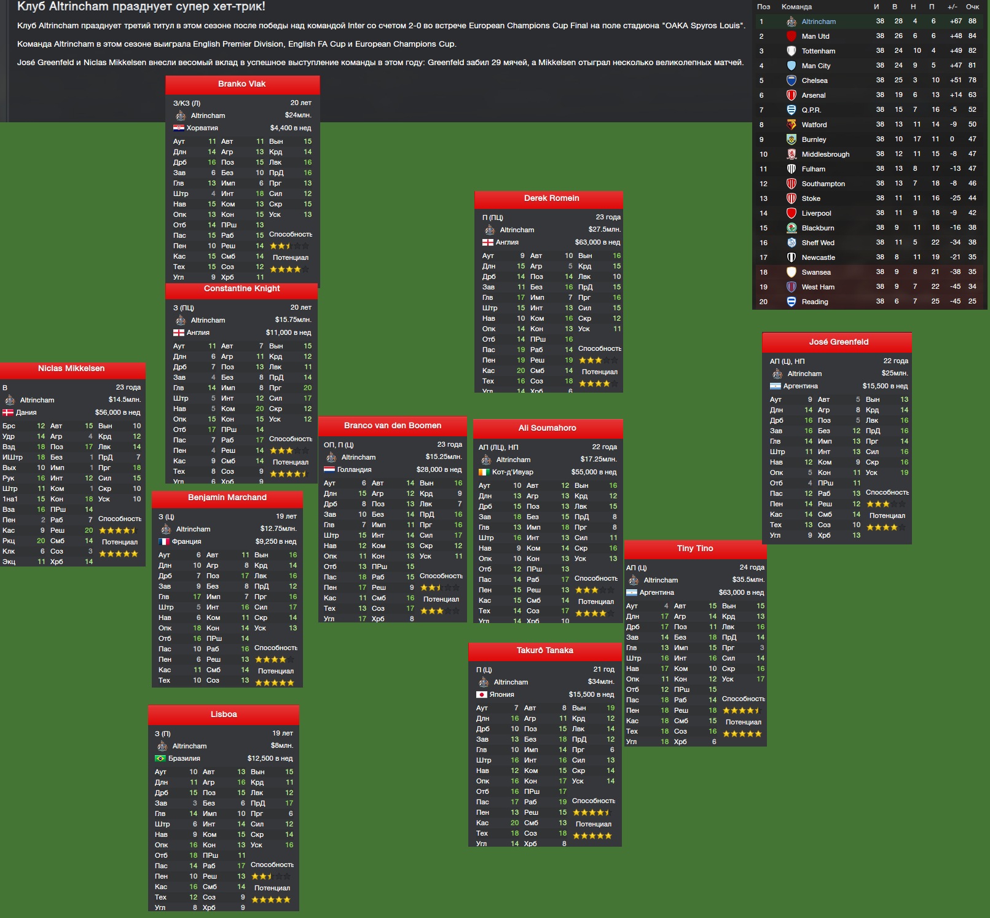This screenshot has width=990, height=918.
Task: Click the ability star rating on Niclas Mikkelsen's card
Action: (x=117, y=530)
